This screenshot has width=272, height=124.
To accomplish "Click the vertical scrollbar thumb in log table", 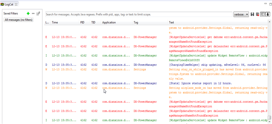I will 269,117.
